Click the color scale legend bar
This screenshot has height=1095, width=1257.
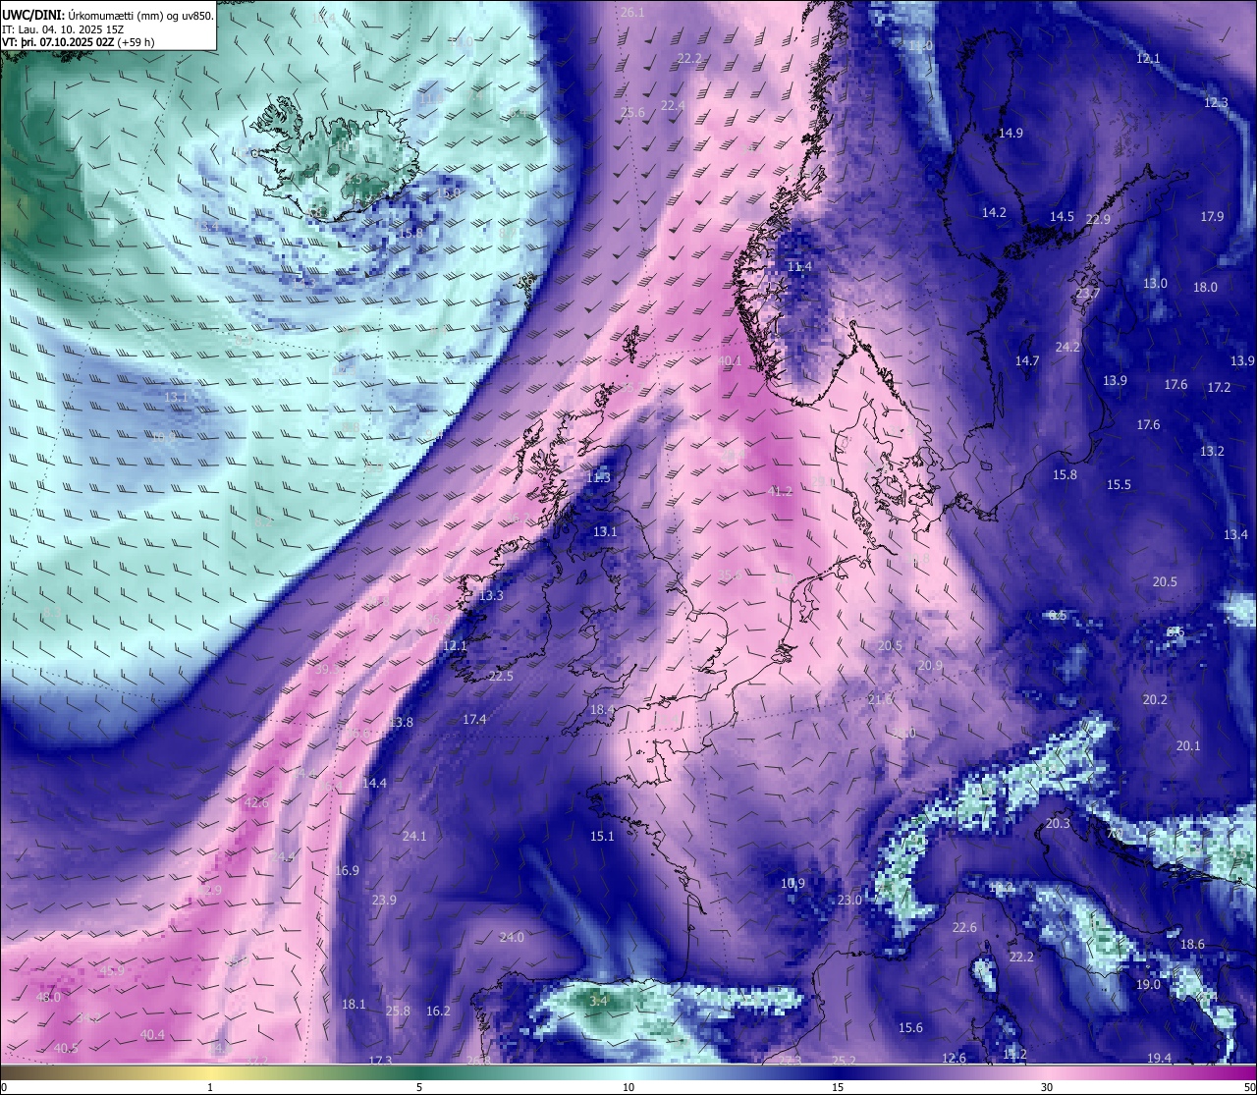coord(628,1071)
